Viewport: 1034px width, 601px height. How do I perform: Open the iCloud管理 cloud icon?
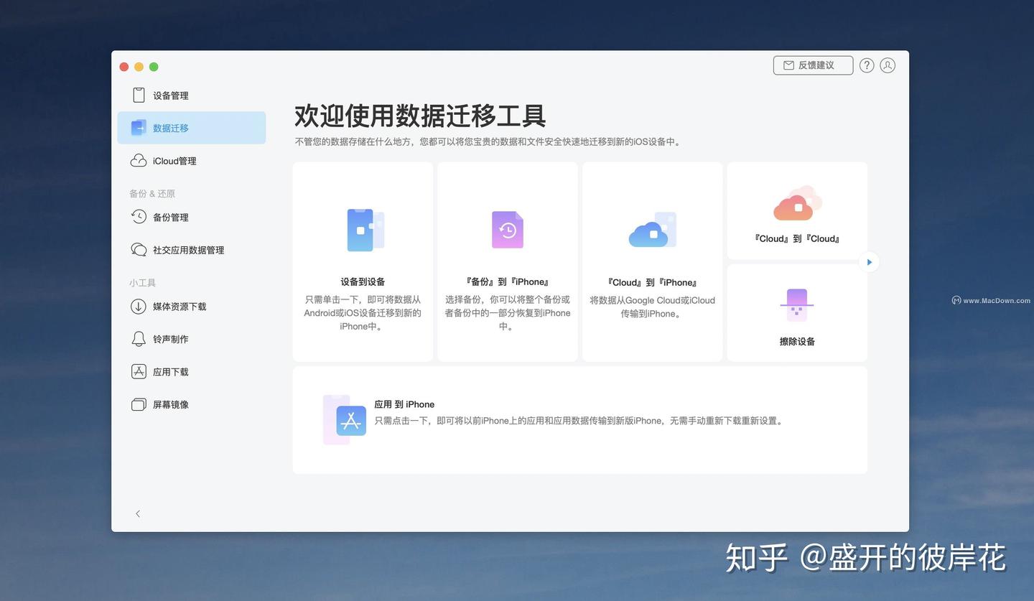[139, 160]
